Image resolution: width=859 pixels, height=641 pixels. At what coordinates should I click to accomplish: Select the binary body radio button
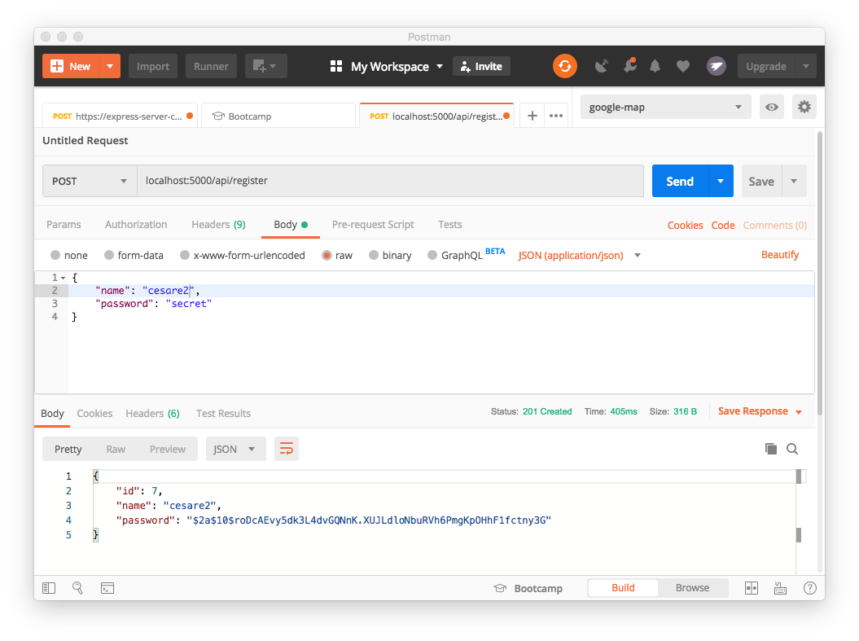click(374, 255)
